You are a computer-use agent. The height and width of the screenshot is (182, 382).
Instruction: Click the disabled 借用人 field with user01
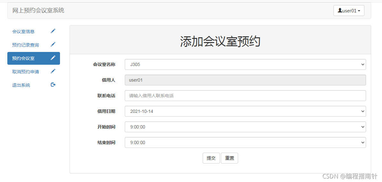[x=245, y=80]
